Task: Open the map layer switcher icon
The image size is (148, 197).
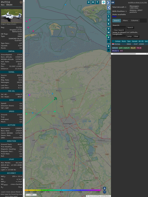Action: (104, 2)
